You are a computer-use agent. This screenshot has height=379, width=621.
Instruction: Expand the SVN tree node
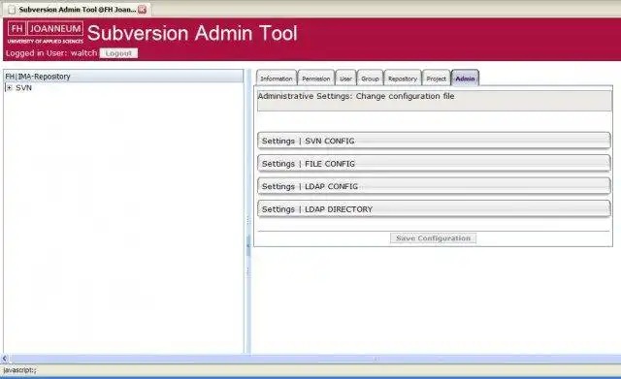pyautogui.click(x=9, y=88)
